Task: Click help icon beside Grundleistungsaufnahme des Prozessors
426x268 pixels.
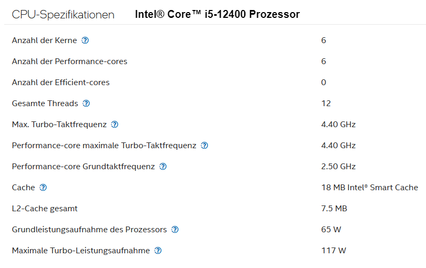Action: [x=175, y=230]
